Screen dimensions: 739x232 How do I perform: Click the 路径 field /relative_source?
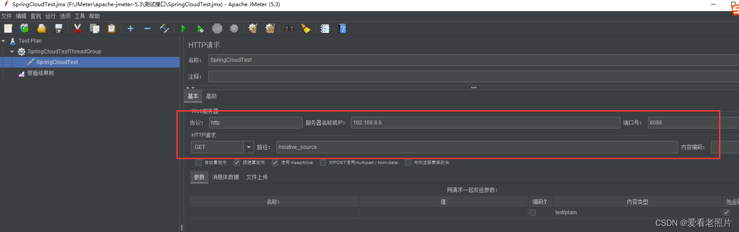coord(477,147)
